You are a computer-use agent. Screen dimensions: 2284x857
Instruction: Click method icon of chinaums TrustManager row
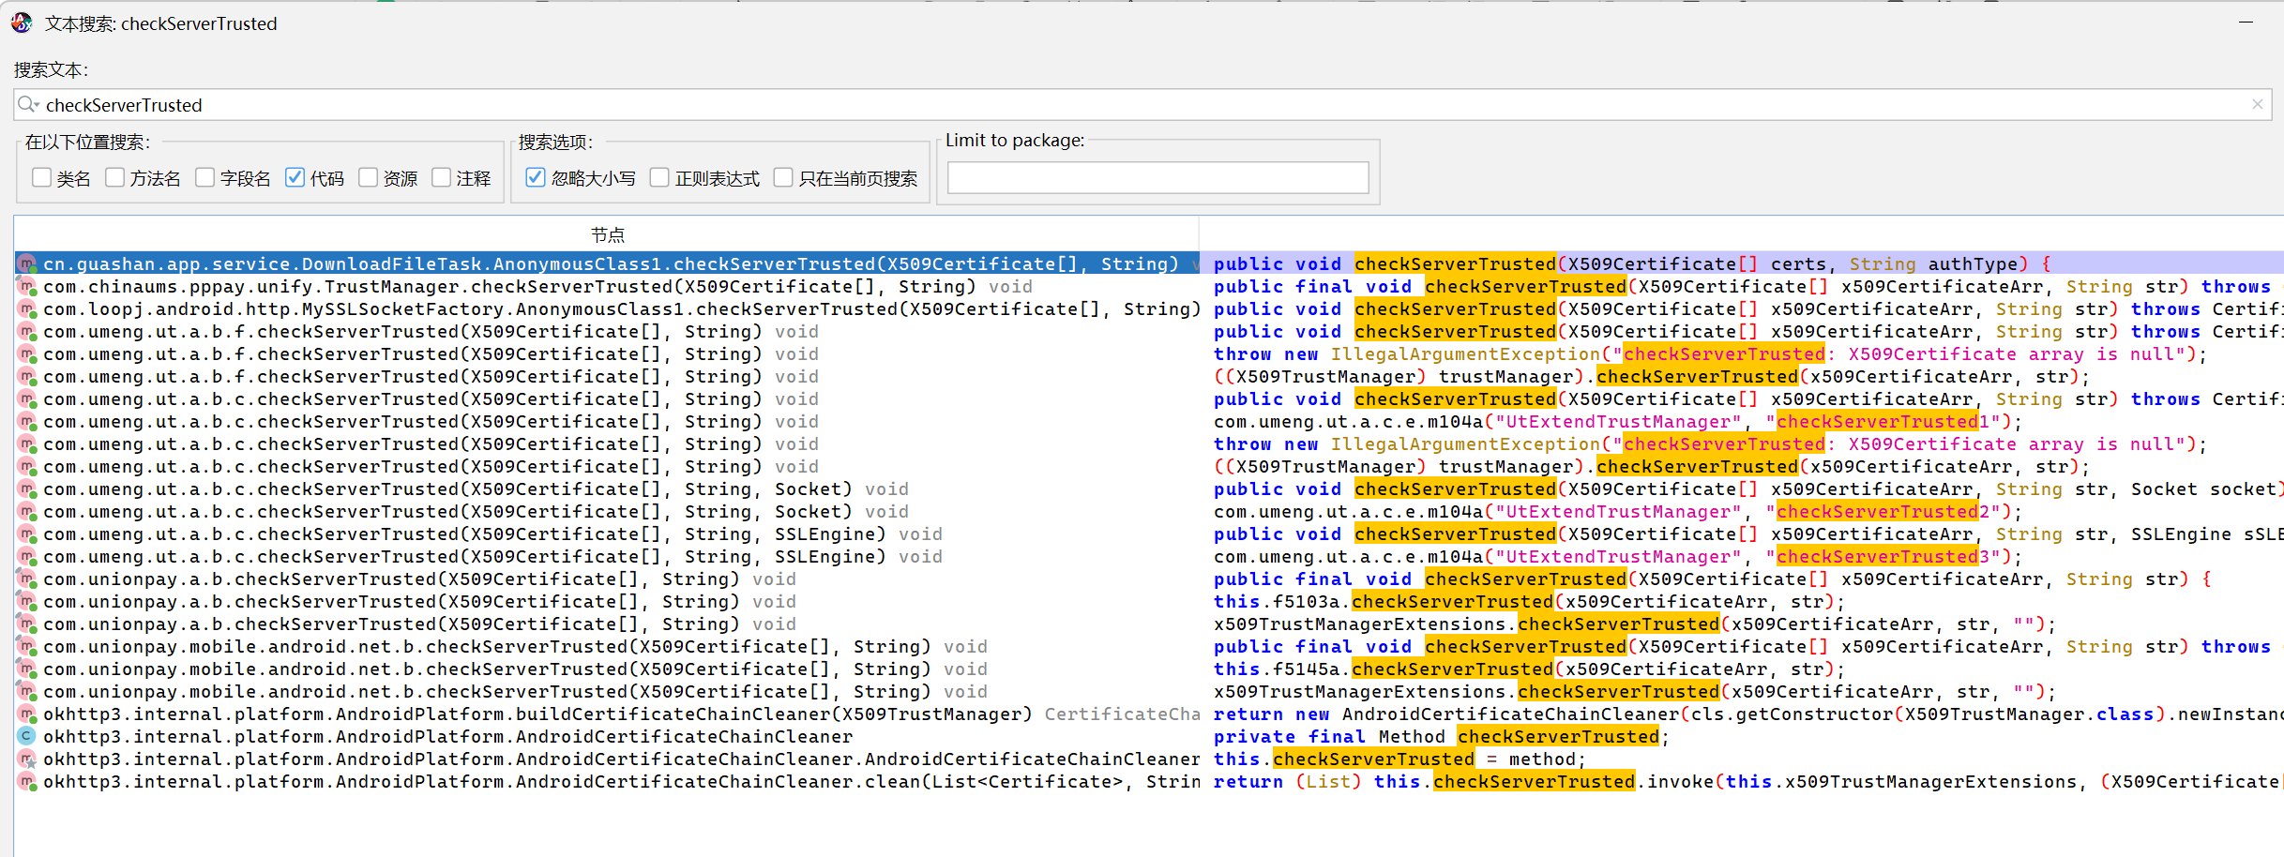[27, 287]
